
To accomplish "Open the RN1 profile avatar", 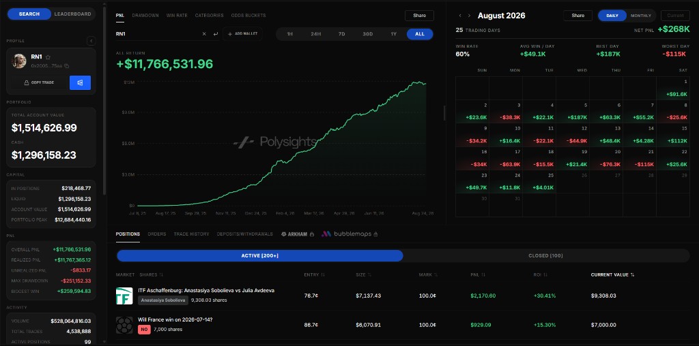I will pyautogui.click(x=18, y=61).
